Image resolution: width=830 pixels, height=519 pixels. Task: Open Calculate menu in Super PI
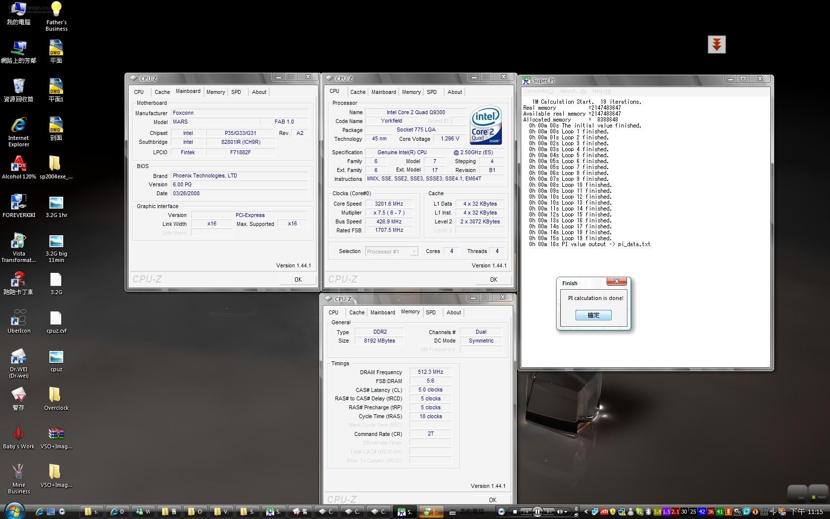(x=539, y=91)
